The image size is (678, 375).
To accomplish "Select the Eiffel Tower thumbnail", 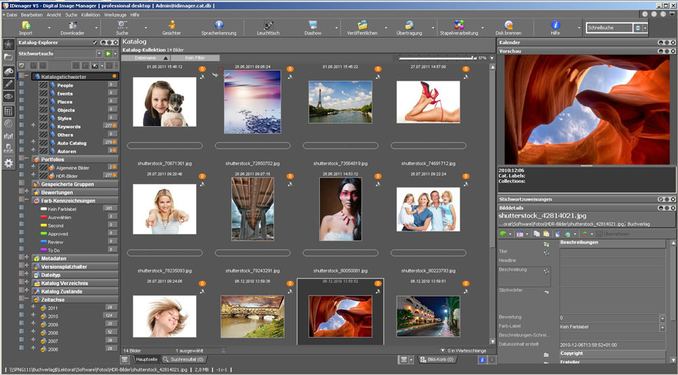I will (x=340, y=102).
